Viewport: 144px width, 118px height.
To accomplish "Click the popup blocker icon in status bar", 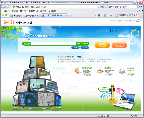I will click(x=99, y=116).
